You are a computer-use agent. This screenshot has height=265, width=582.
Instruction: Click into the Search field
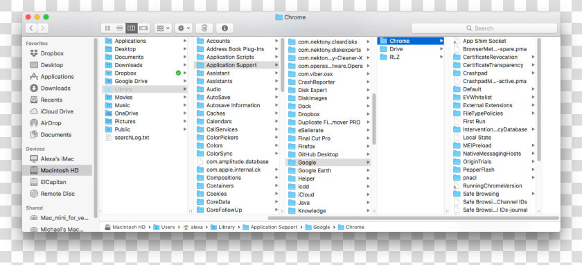484,28
